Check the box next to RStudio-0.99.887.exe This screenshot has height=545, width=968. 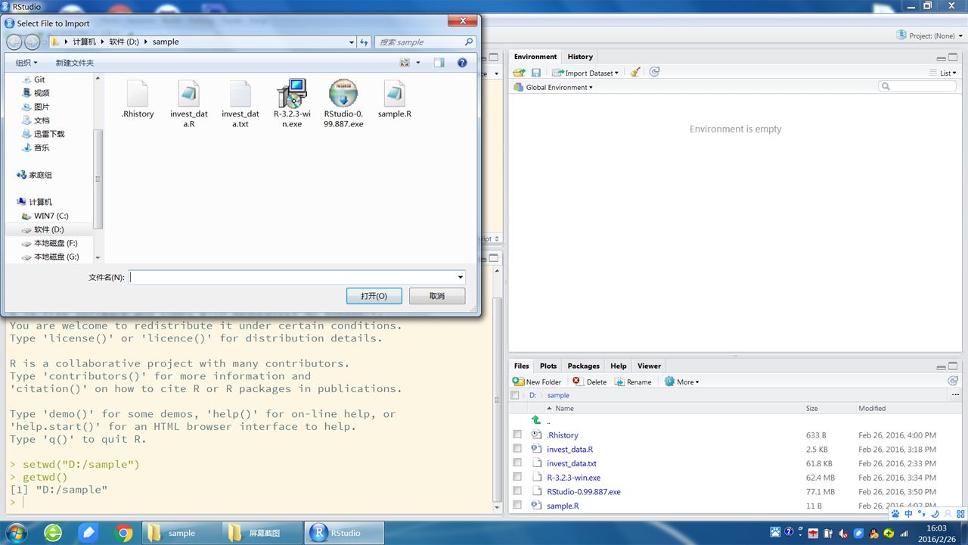[x=517, y=490]
